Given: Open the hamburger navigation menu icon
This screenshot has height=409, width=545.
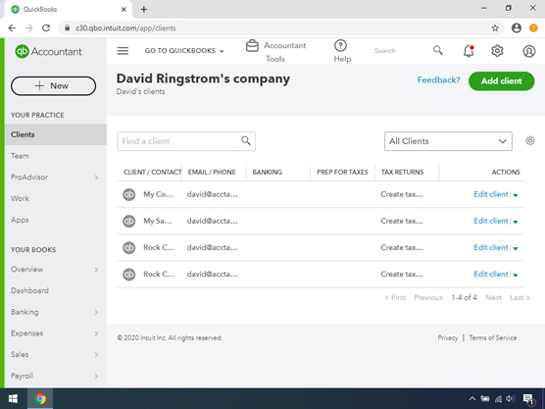Looking at the screenshot, I should pos(123,51).
